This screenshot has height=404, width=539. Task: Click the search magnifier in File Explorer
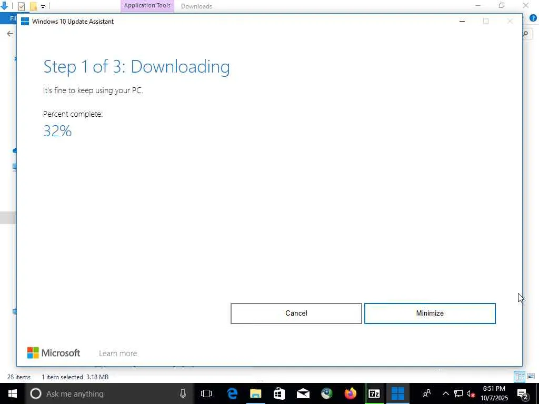click(x=526, y=34)
